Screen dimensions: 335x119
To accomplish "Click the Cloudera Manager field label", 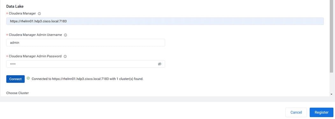I will (22, 13).
